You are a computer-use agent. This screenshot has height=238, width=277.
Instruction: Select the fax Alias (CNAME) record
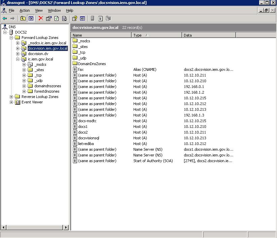pos(81,69)
